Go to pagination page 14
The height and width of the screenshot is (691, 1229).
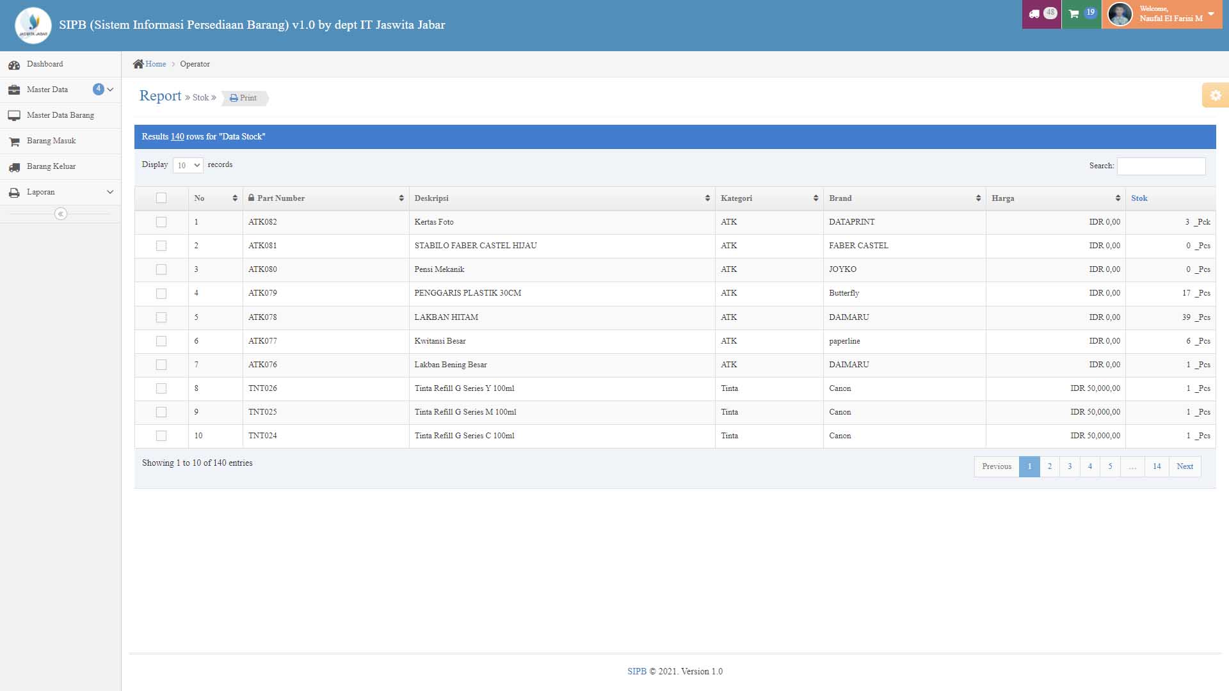1156,466
